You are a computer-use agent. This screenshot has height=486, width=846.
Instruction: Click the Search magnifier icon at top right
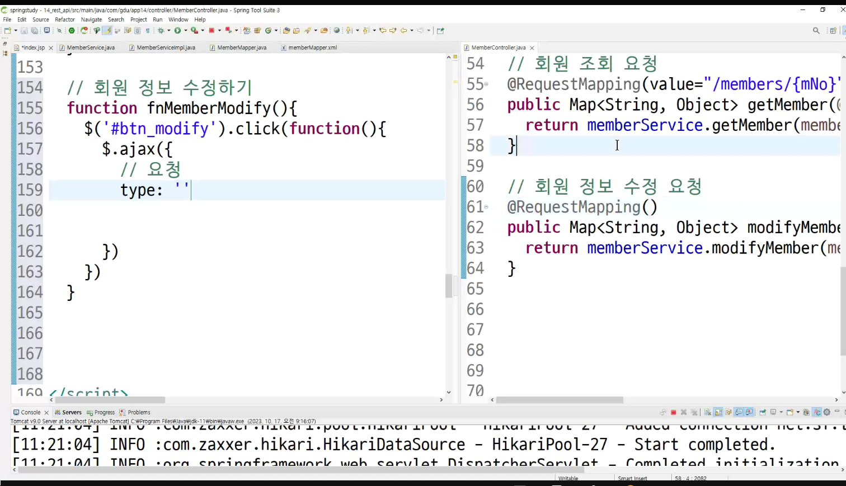[816, 31]
